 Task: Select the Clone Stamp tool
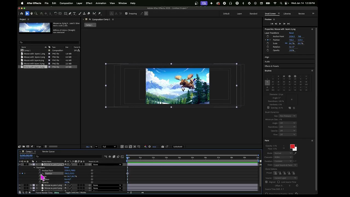84,13
